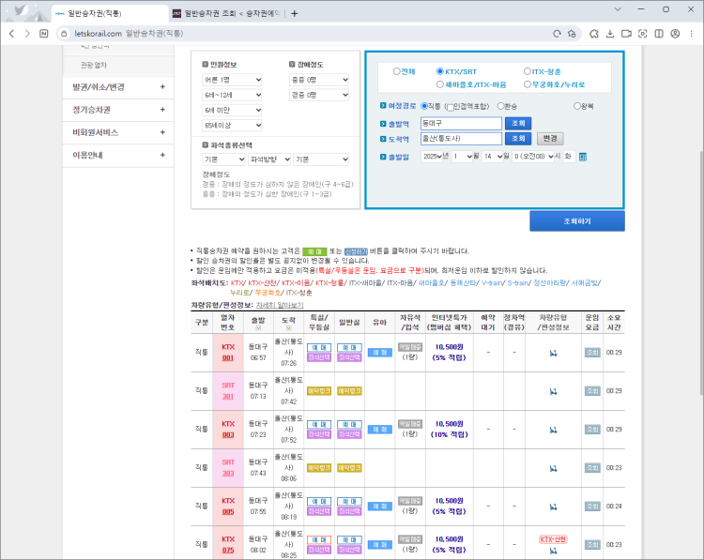704x560 pixels.
Task: View carriage info icon for KTX 003
Action: [553, 430]
